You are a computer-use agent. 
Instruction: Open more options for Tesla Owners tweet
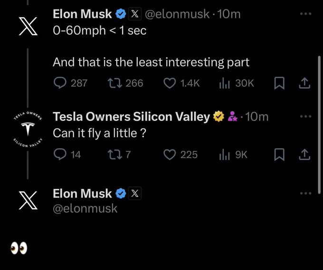306,116
